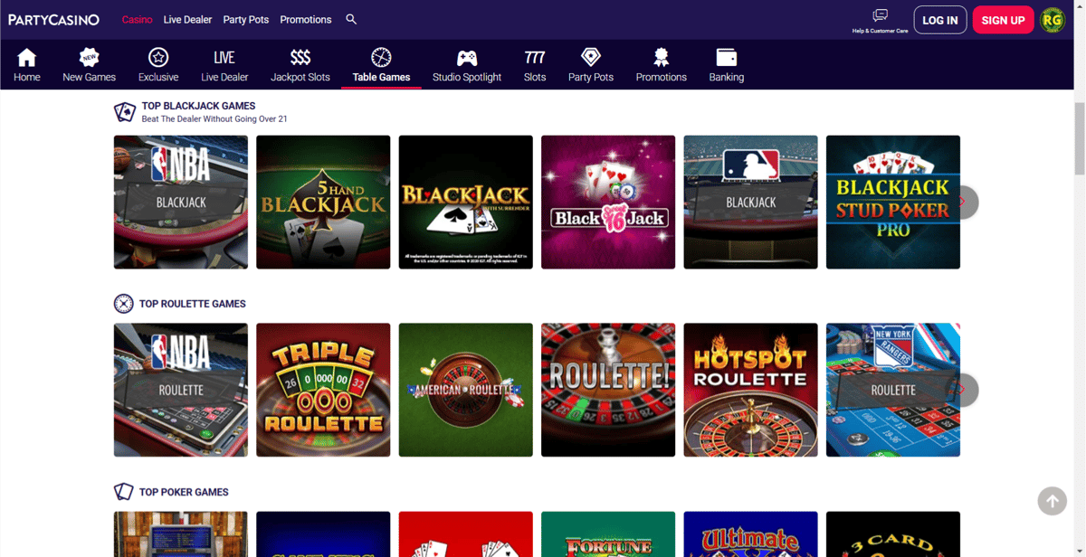This screenshot has width=1086, height=557.
Task: Open the Ultimate poker game tile
Action: [x=751, y=534]
